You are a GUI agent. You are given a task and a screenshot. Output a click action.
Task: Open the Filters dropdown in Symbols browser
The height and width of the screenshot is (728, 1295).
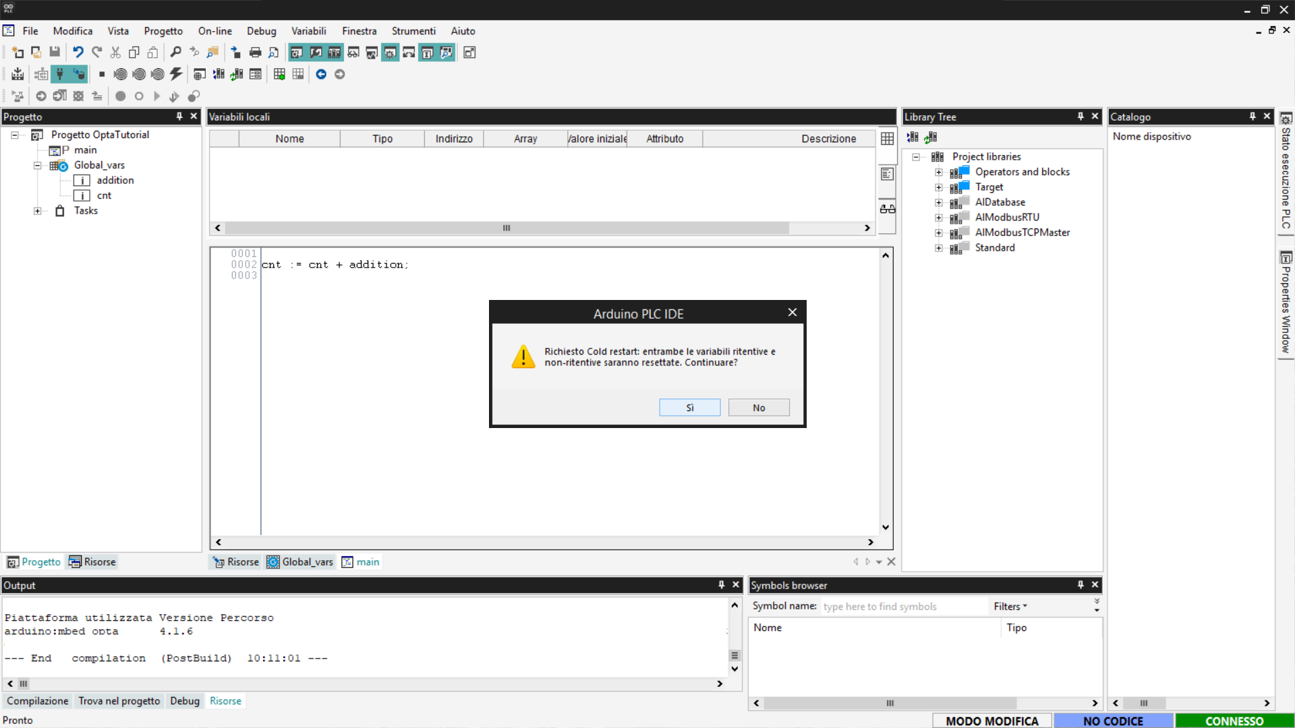coord(1010,607)
